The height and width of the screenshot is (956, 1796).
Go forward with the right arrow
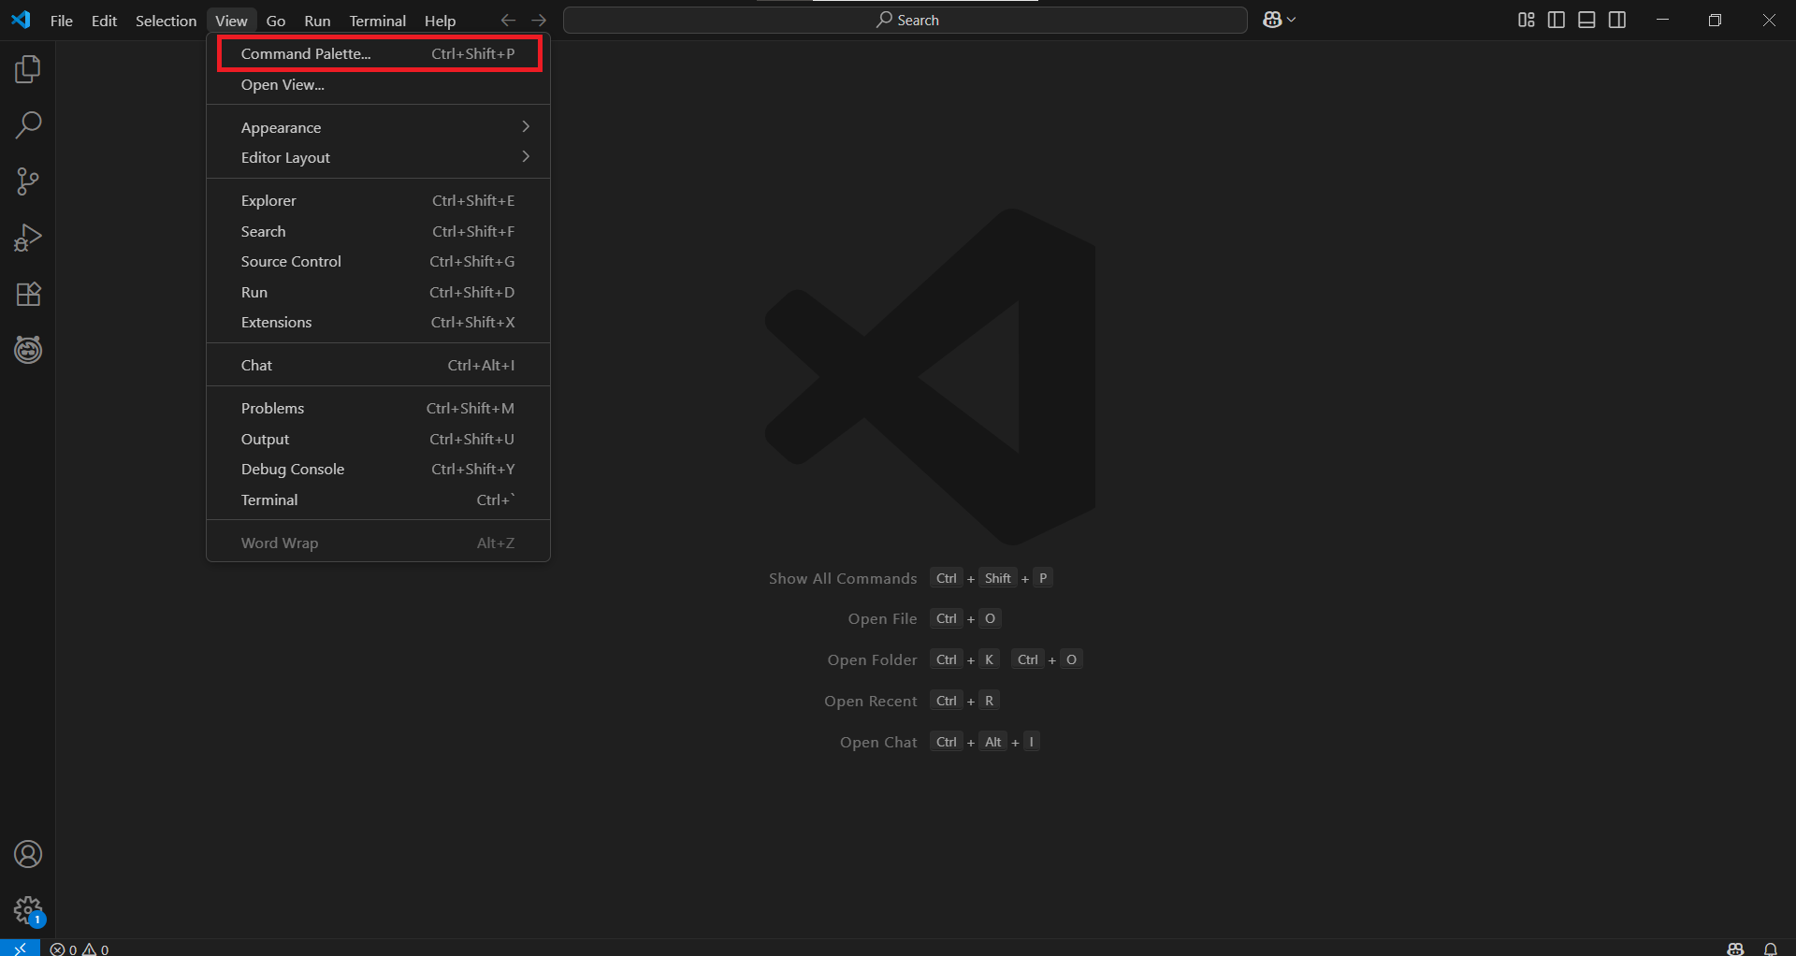pos(539,20)
